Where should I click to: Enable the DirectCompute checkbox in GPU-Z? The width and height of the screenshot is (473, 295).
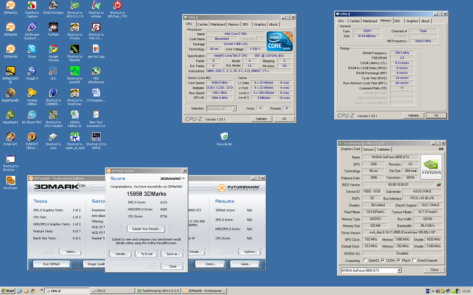414,260
